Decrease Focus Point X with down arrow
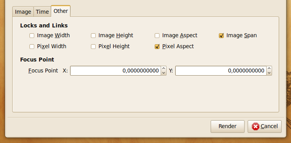 [163, 73]
